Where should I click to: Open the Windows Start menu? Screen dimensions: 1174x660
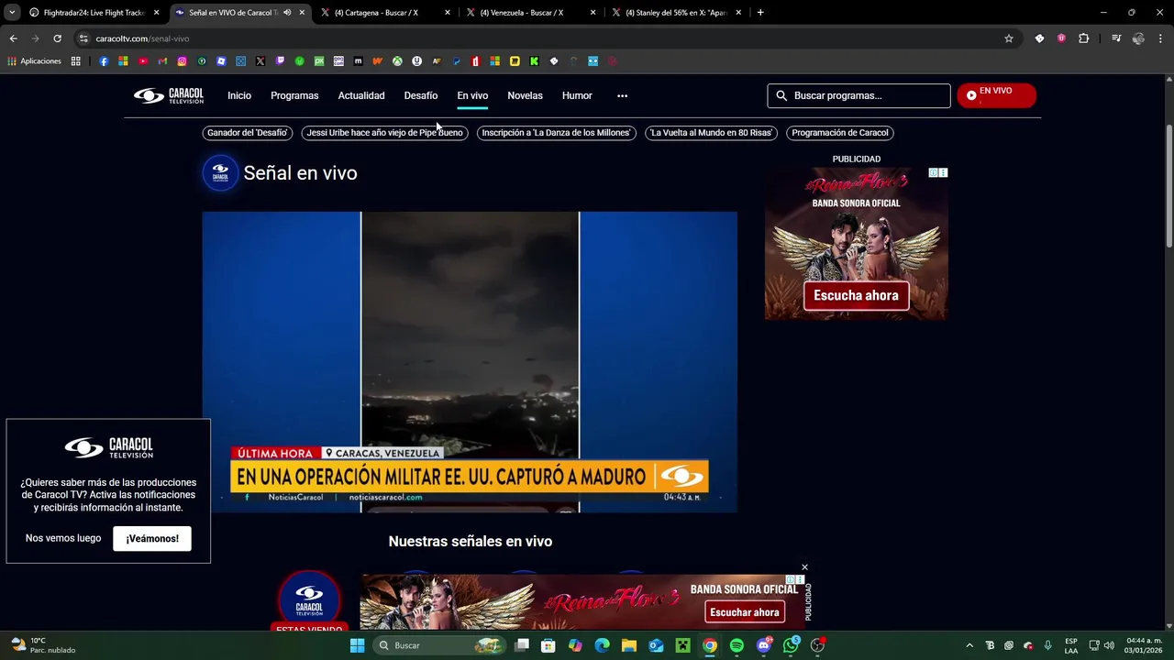pos(358,645)
